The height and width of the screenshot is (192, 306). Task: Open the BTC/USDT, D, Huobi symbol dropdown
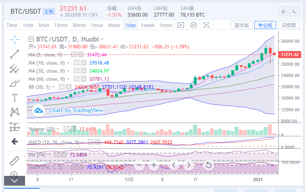tap(102, 39)
